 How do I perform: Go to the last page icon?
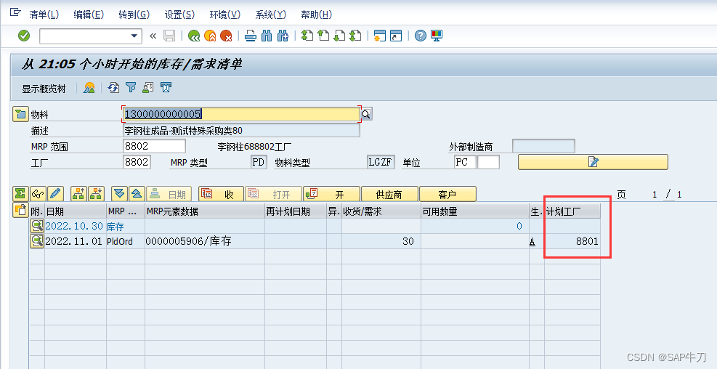coord(355,36)
